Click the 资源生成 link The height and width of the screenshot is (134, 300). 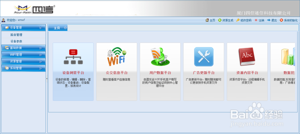click(228, 20)
